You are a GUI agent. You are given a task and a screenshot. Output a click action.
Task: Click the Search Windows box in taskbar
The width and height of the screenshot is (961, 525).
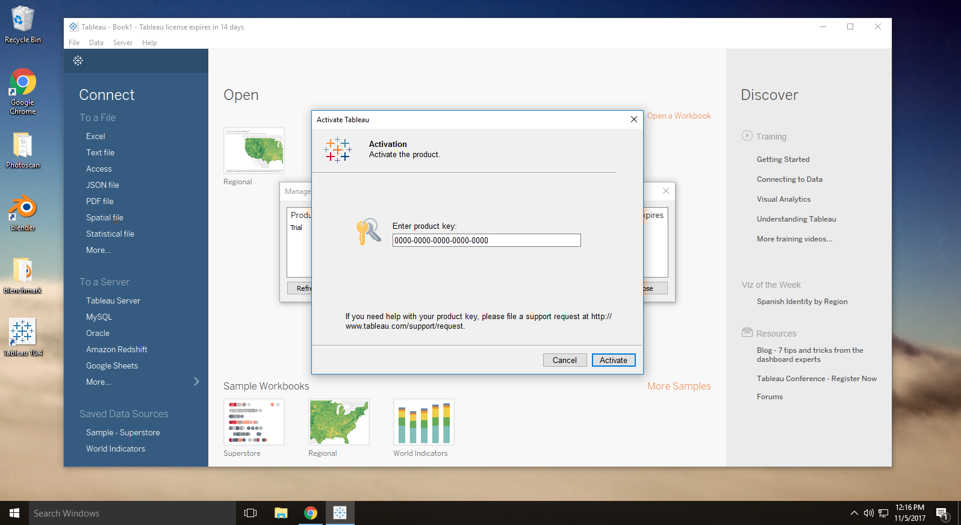click(132, 513)
